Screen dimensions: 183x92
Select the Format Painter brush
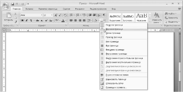click(x=15, y=22)
